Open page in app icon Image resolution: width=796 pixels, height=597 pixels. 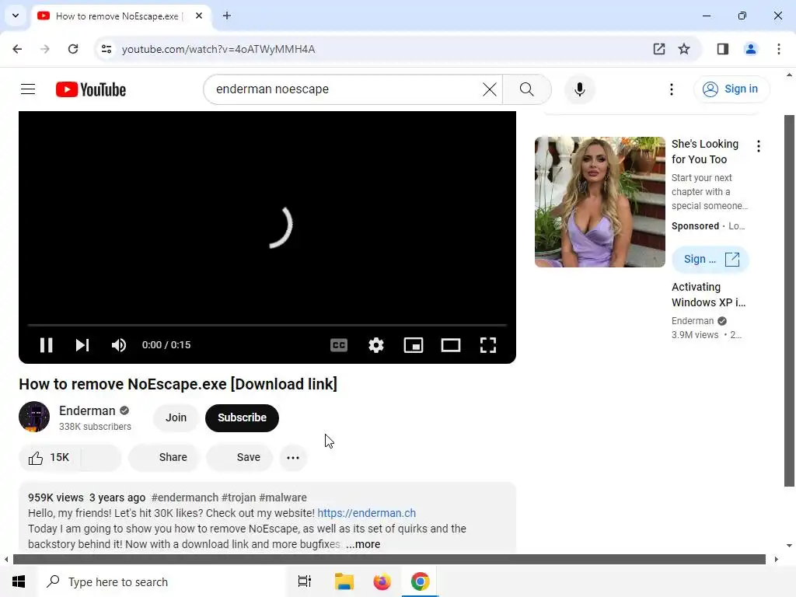(x=659, y=49)
